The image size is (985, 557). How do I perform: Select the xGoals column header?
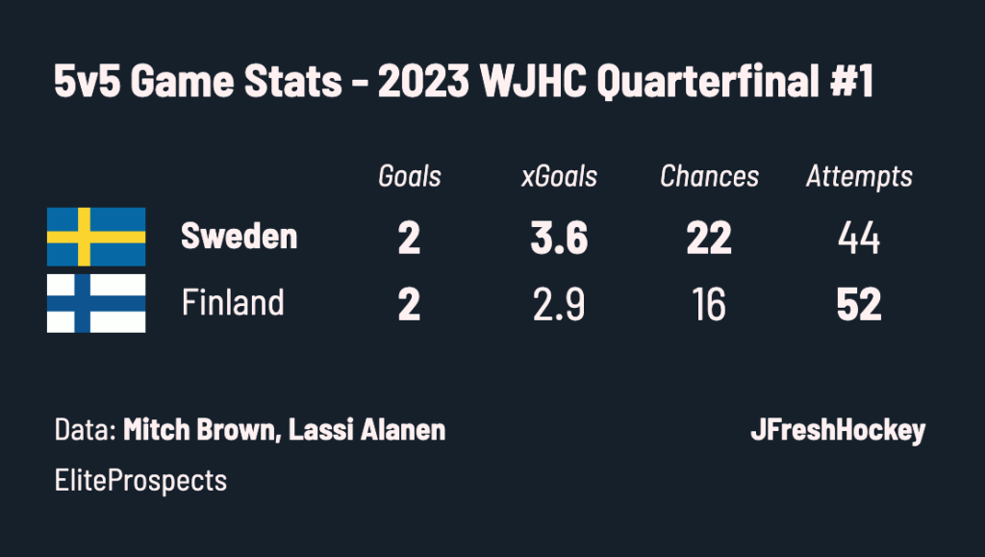tap(559, 176)
